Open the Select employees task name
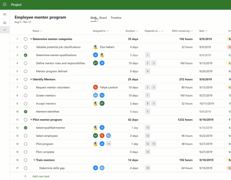The image size is (231, 180). tap(47, 136)
